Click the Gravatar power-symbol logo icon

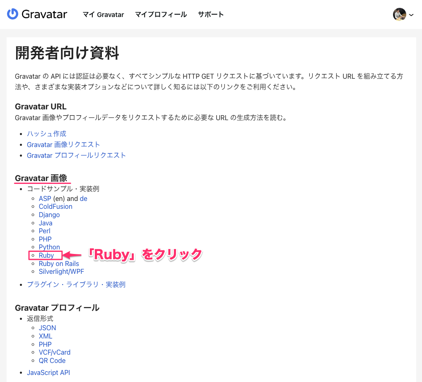pyautogui.click(x=12, y=14)
